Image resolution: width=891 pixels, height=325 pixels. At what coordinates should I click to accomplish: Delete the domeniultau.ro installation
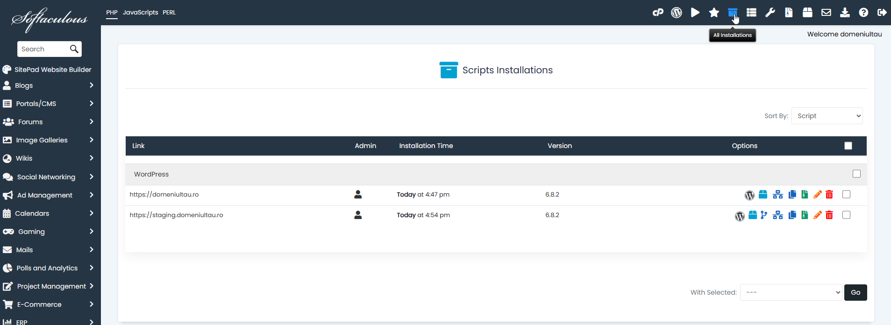click(829, 194)
